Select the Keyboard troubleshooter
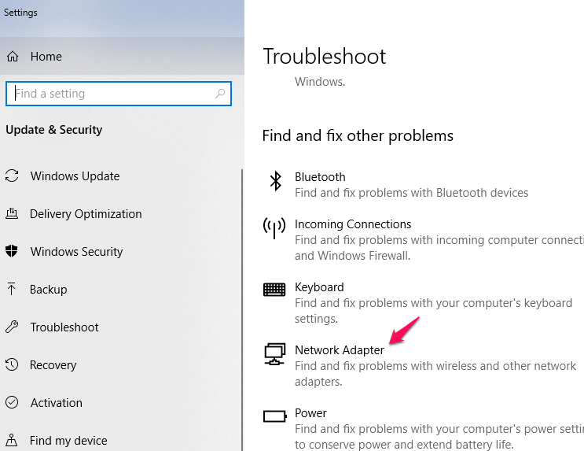The width and height of the screenshot is (584, 451). tap(319, 287)
